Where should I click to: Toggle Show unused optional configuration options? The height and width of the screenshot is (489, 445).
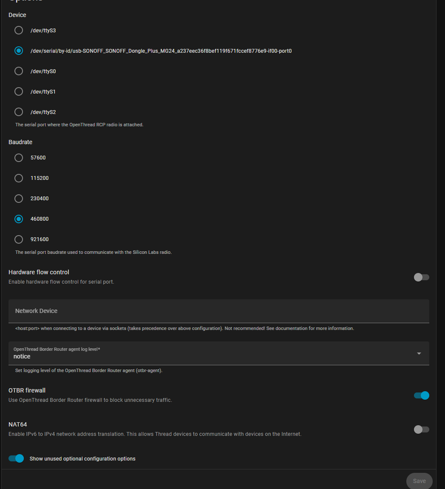pyautogui.click(x=16, y=458)
